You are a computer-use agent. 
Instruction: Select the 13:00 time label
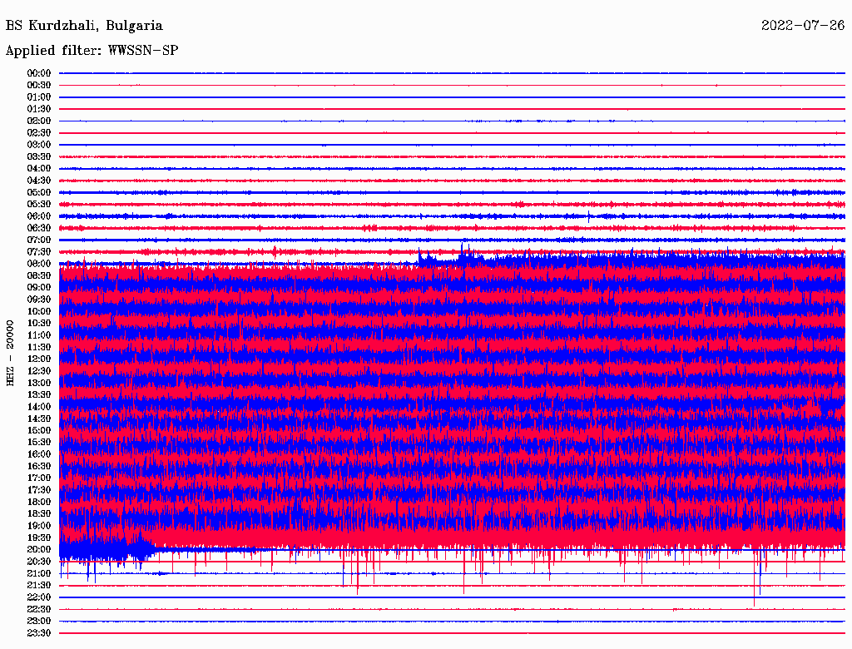pyautogui.click(x=39, y=384)
